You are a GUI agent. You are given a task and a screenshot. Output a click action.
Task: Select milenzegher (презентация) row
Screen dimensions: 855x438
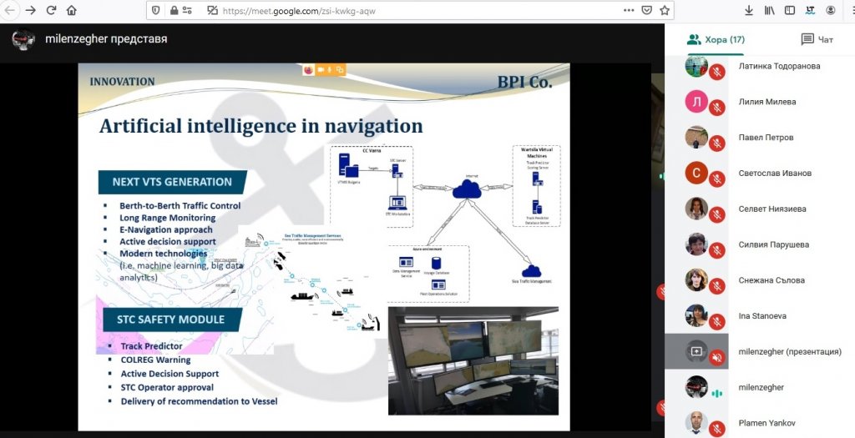pos(760,351)
